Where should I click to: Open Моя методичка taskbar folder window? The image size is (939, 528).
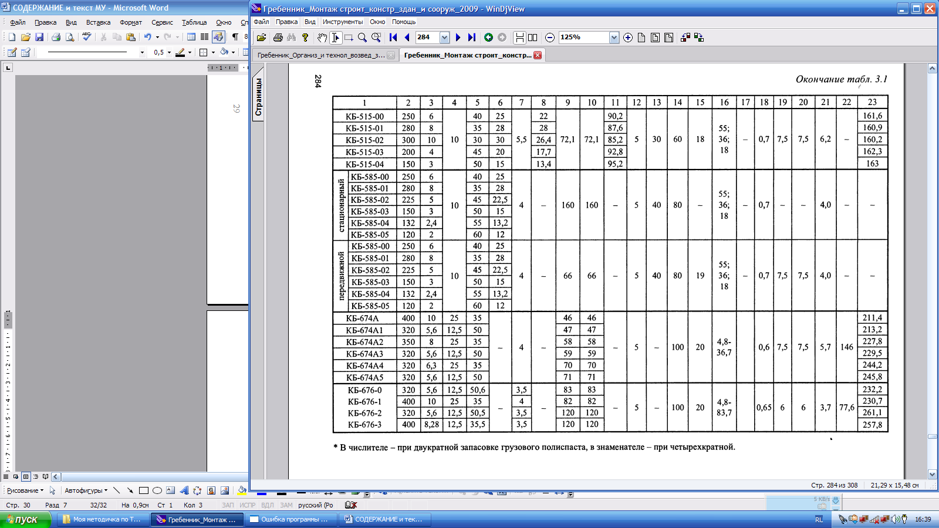pos(103,519)
